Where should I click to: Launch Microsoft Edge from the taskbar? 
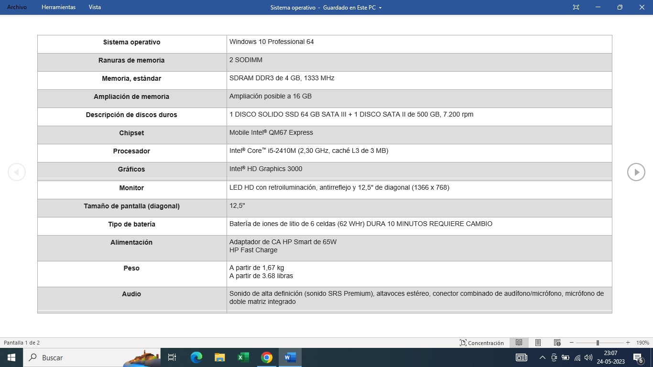pos(196,357)
